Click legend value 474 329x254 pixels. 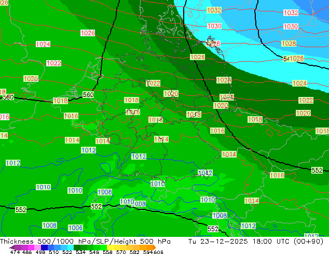(15, 252)
